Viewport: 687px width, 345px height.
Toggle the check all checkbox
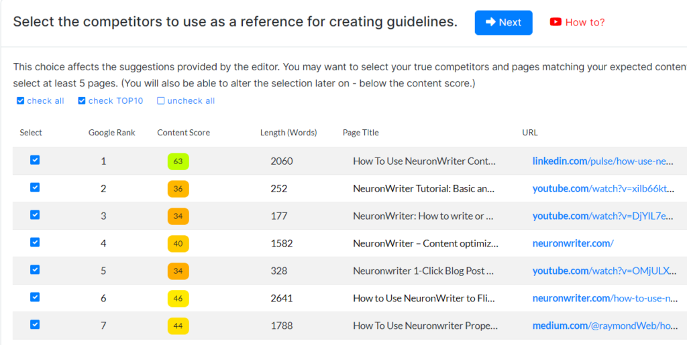20,101
